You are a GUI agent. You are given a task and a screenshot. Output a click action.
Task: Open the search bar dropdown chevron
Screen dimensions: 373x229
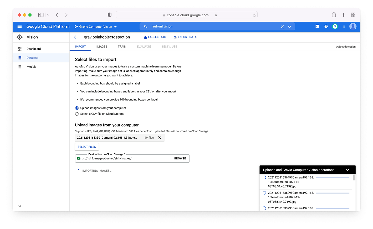tap(289, 27)
